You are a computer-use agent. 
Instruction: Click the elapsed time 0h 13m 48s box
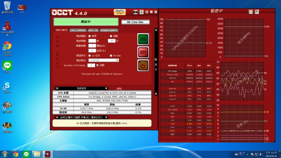pyautogui.click(x=135, y=22)
